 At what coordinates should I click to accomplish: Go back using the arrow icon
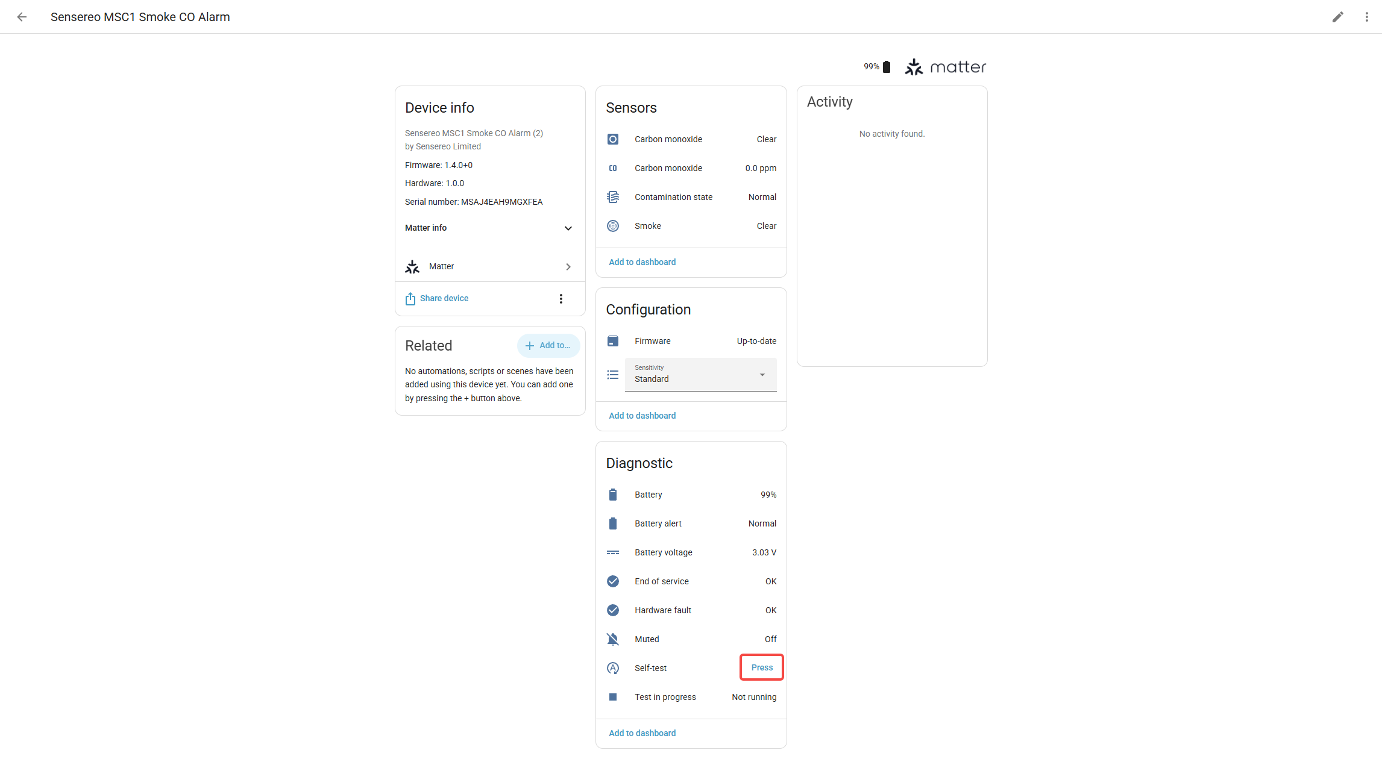[x=22, y=17]
